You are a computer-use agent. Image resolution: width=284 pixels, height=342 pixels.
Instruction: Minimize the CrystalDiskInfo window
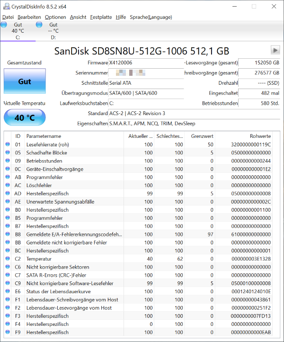(x=234, y=7)
